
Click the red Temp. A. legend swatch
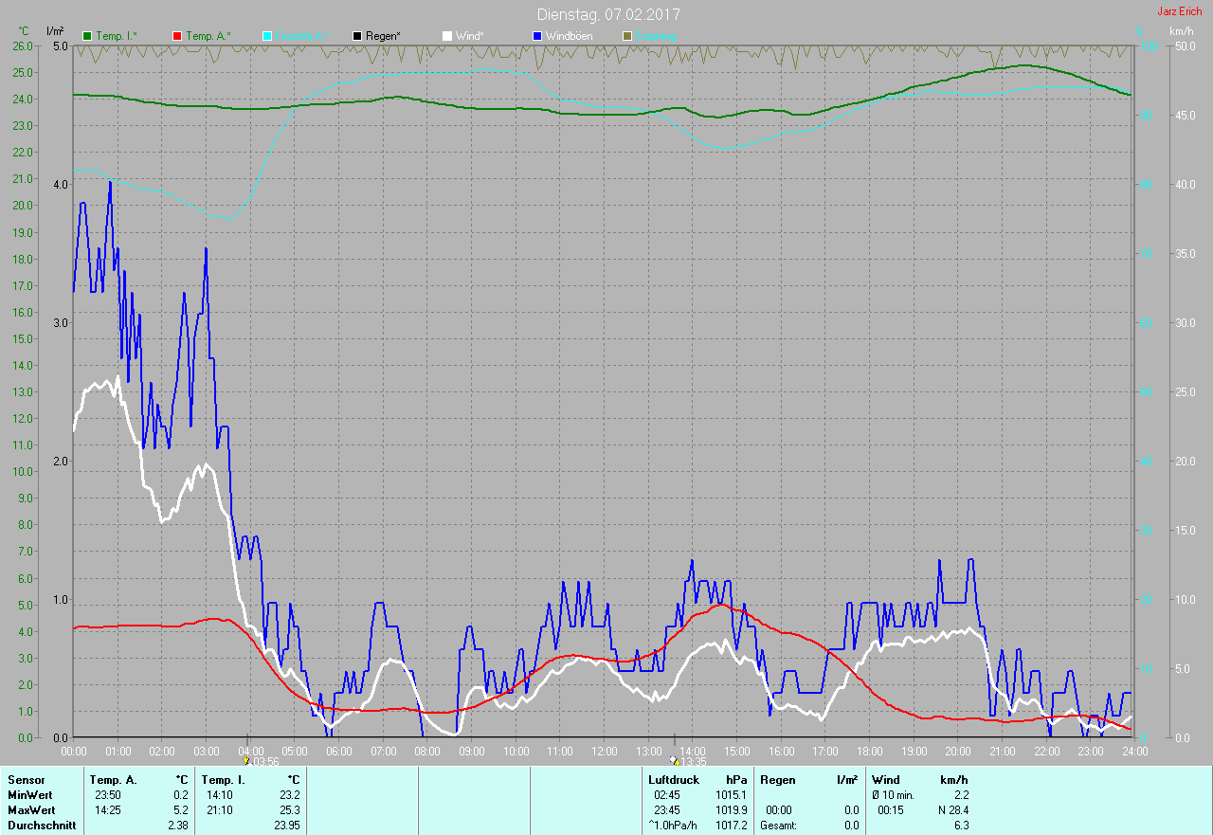click(x=177, y=36)
